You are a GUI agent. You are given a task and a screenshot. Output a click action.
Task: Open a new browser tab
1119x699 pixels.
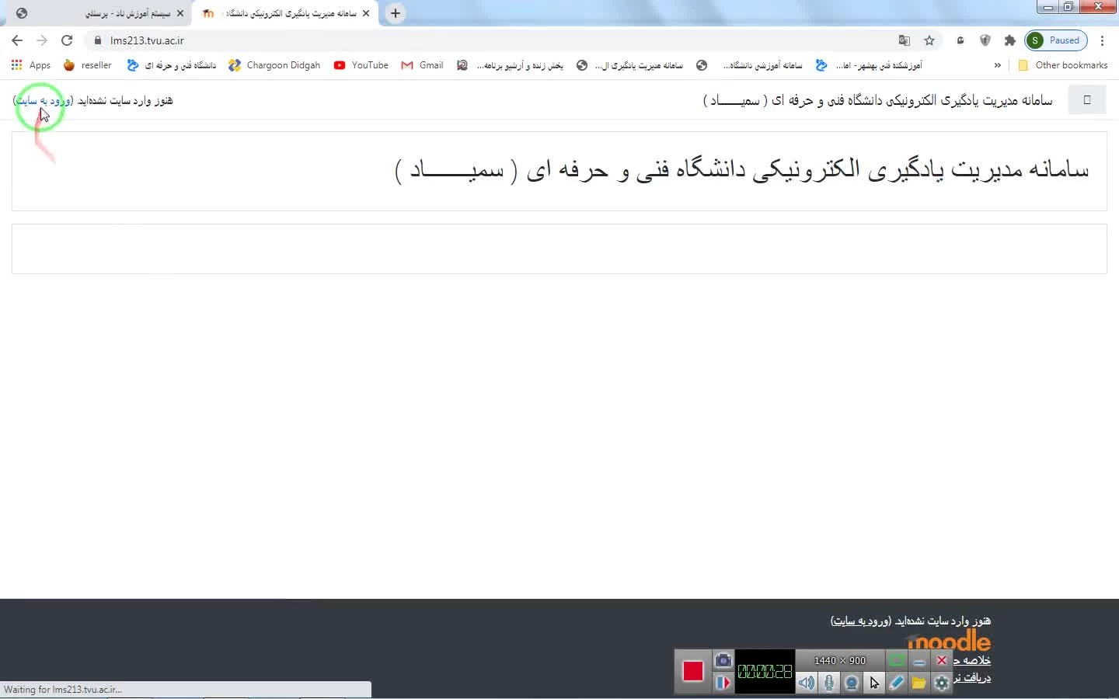click(x=396, y=13)
